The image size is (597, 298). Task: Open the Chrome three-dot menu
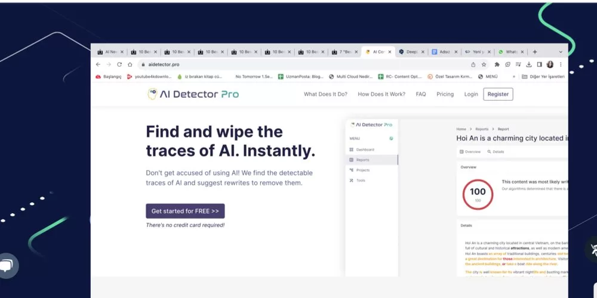pyautogui.click(x=561, y=64)
